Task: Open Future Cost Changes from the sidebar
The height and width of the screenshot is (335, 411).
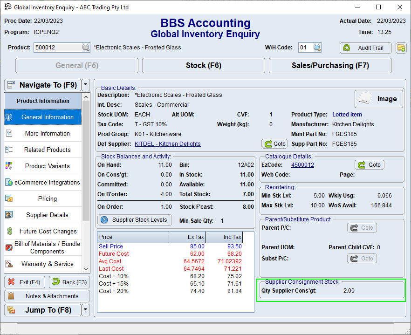Action: [x=43, y=231]
